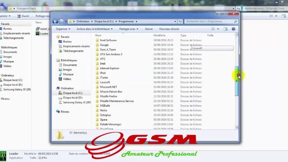Click the vertical scrollbar thumb of the file list

[237, 81]
